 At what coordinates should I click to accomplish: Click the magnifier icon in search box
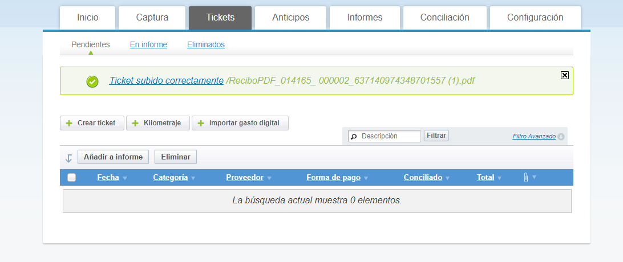[x=354, y=137]
